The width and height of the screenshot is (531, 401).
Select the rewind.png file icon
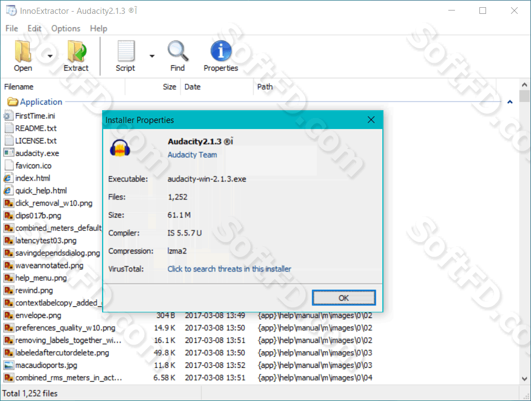tap(9, 290)
